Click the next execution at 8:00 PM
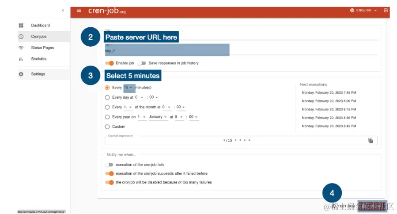The image size is (397, 214). [x=329, y=101]
